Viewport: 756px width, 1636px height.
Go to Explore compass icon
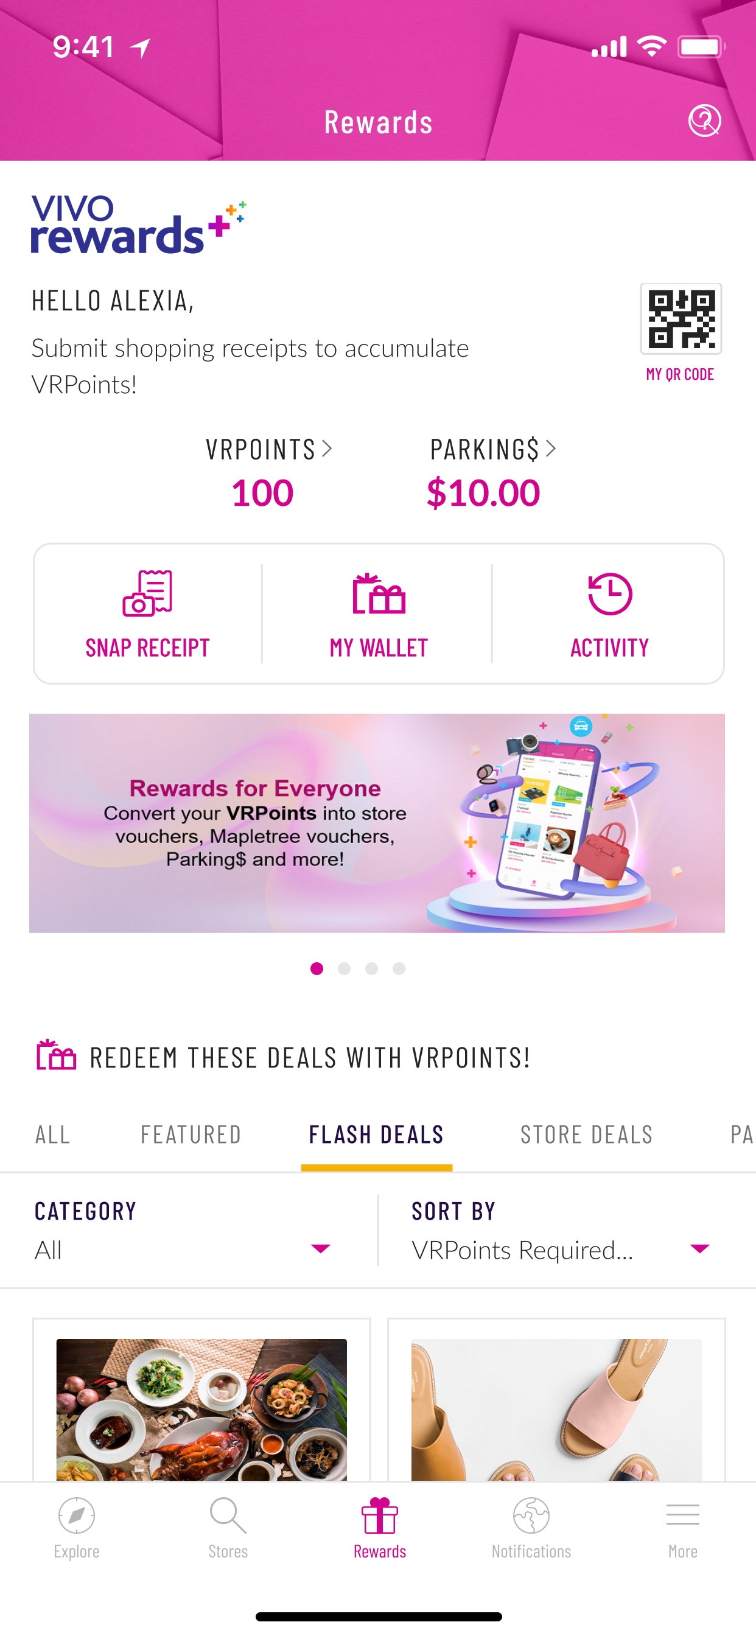[x=76, y=1515]
